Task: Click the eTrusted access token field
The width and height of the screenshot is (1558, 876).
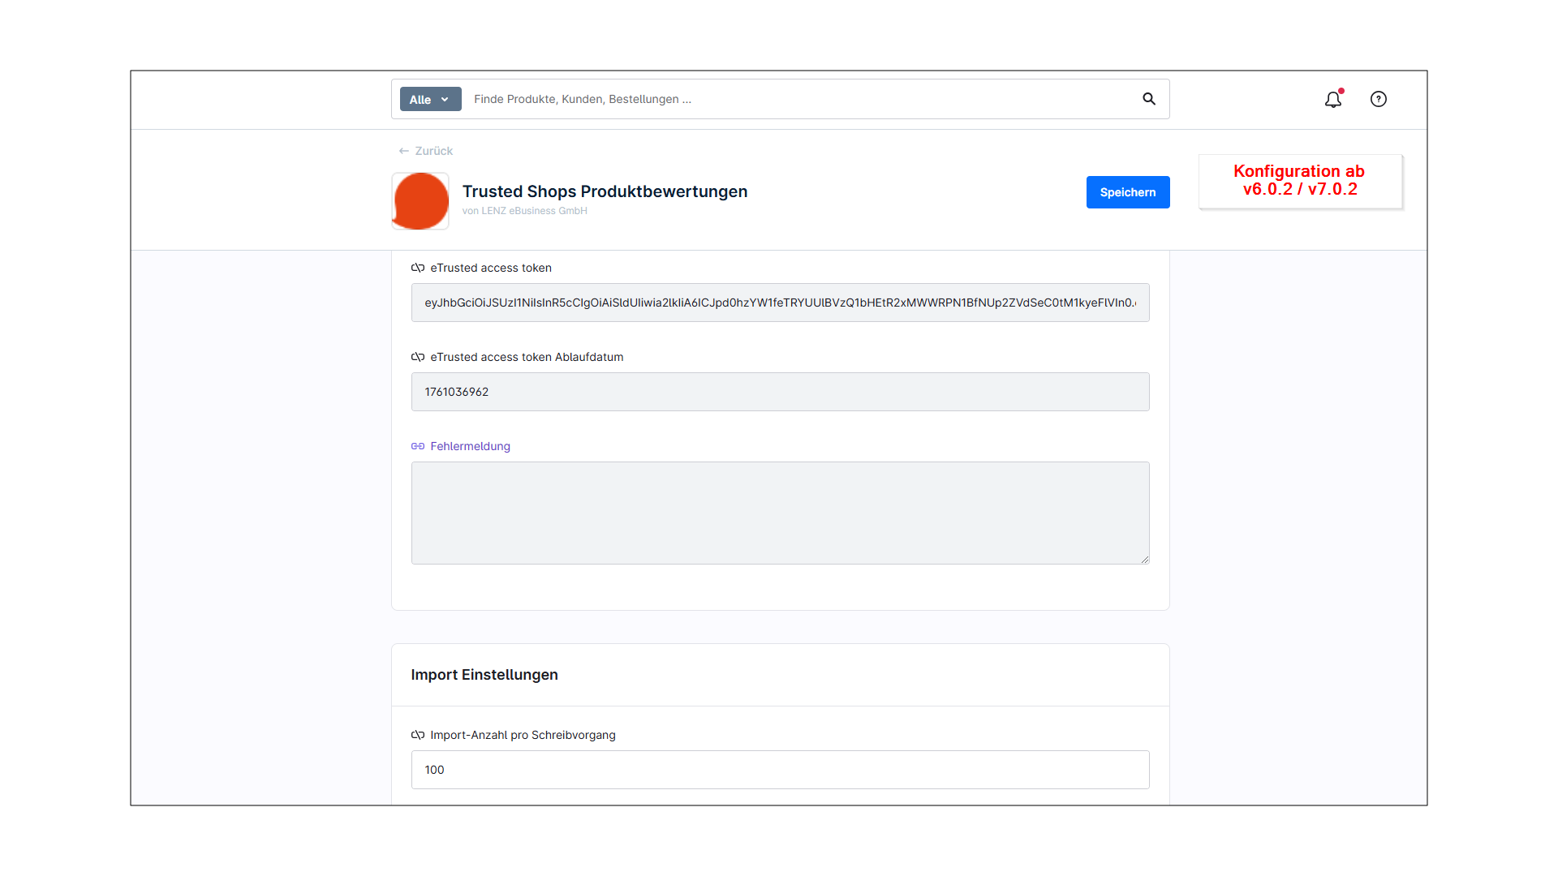Action: 781,303
